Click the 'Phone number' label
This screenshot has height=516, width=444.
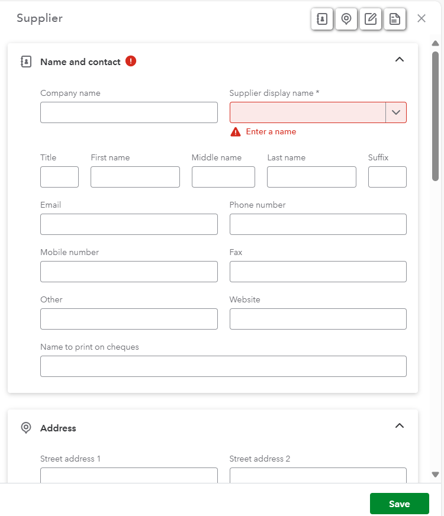pos(258,205)
